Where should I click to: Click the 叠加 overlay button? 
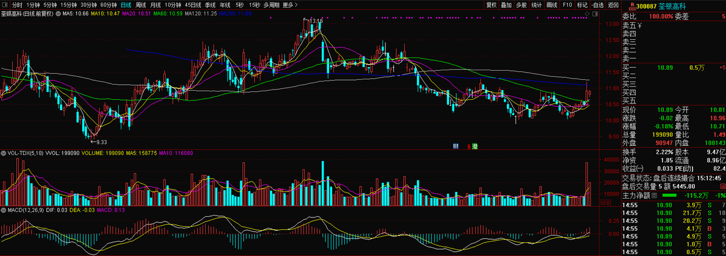[x=506, y=5]
